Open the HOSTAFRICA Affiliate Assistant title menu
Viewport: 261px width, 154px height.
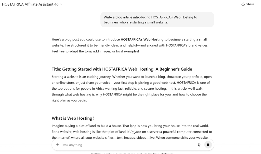(x=28, y=4)
